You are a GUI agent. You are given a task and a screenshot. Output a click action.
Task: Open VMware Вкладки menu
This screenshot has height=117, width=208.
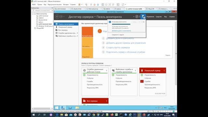pos(66,5)
